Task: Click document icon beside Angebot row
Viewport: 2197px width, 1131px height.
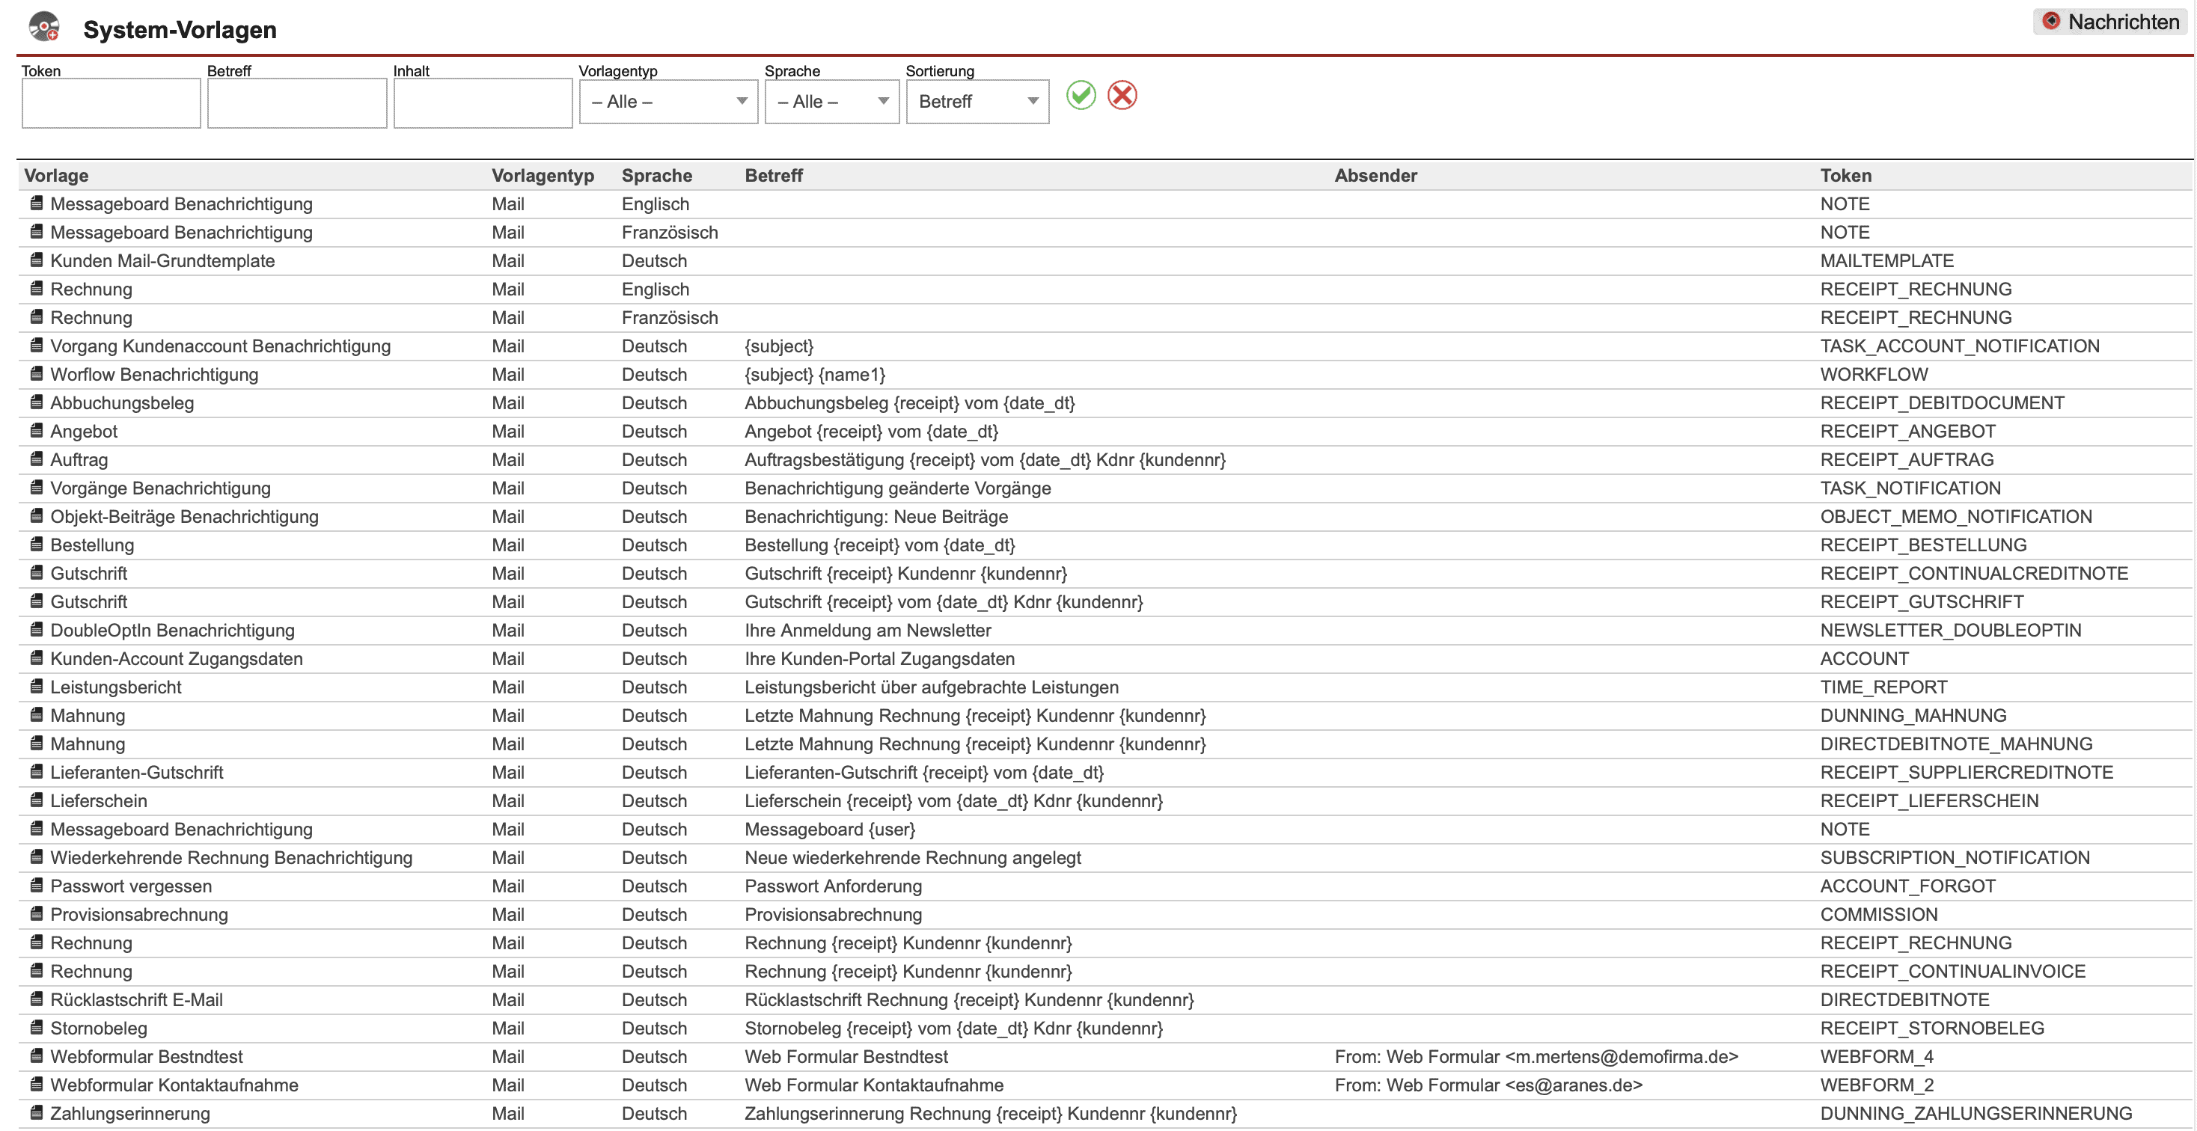Action: point(37,430)
